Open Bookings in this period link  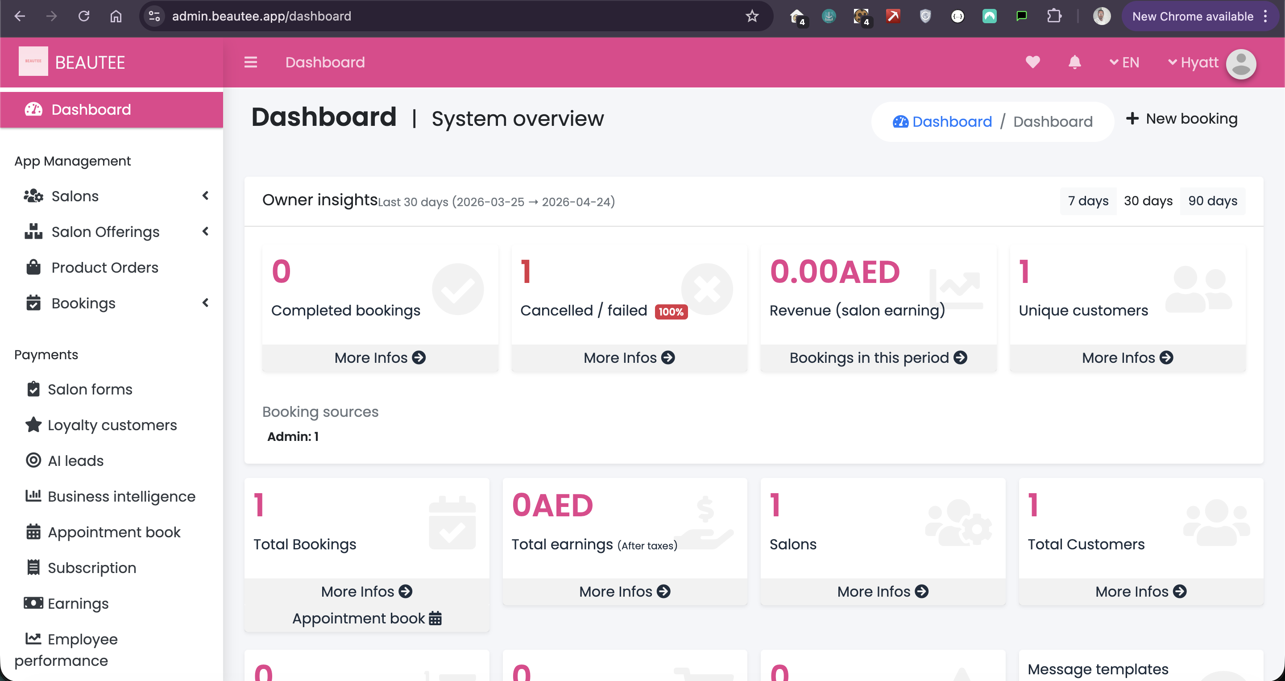pyautogui.click(x=878, y=358)
